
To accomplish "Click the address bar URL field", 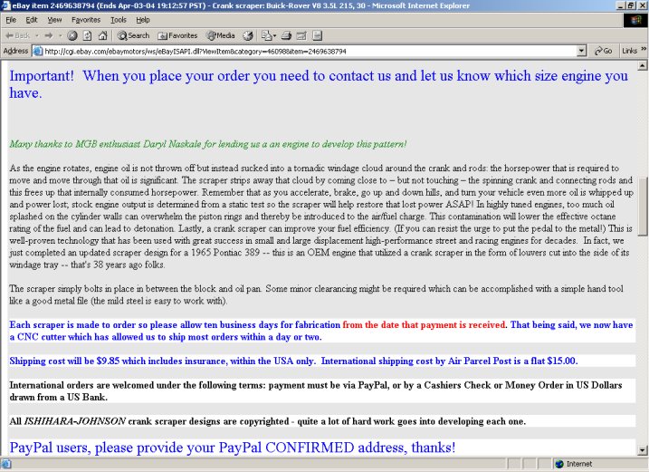I will (x=310, y=51).
